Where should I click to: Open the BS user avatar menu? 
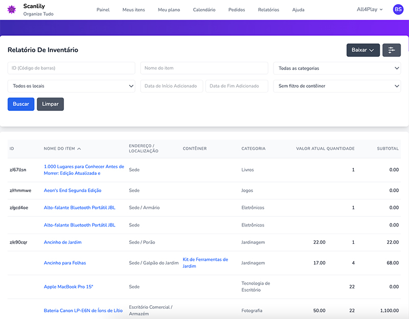(398, 10)
